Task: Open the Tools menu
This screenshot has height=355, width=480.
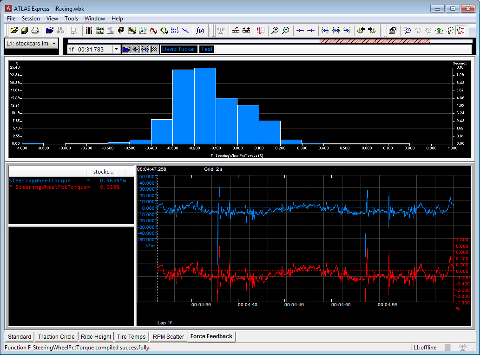Action: [71, 19]
